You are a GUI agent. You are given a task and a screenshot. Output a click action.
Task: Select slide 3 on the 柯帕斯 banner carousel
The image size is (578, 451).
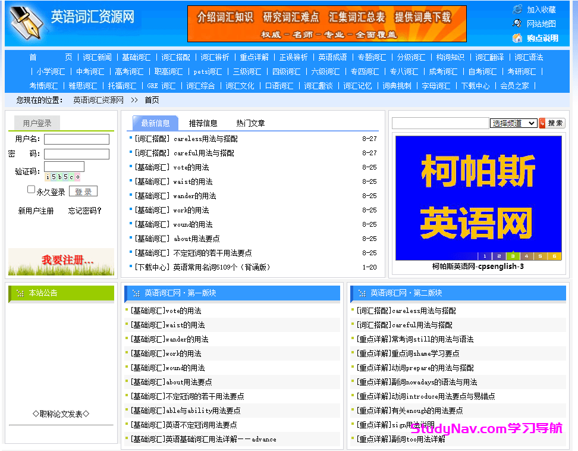pos(512,256)
